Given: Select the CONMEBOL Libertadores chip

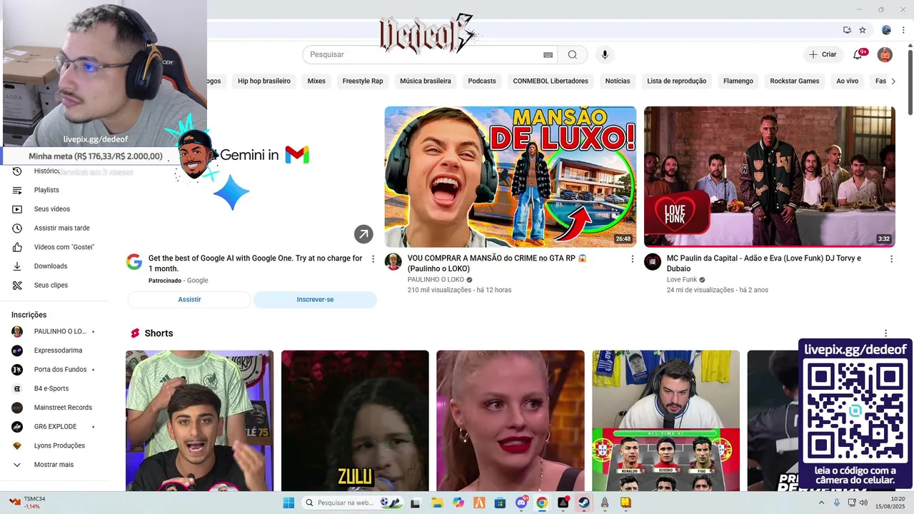Looking at the screenshot, I should pos(551,81).
